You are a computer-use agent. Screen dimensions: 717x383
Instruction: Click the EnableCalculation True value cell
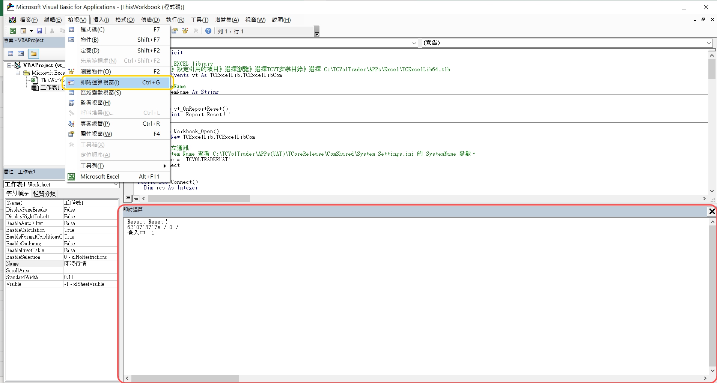click(90, 230)
